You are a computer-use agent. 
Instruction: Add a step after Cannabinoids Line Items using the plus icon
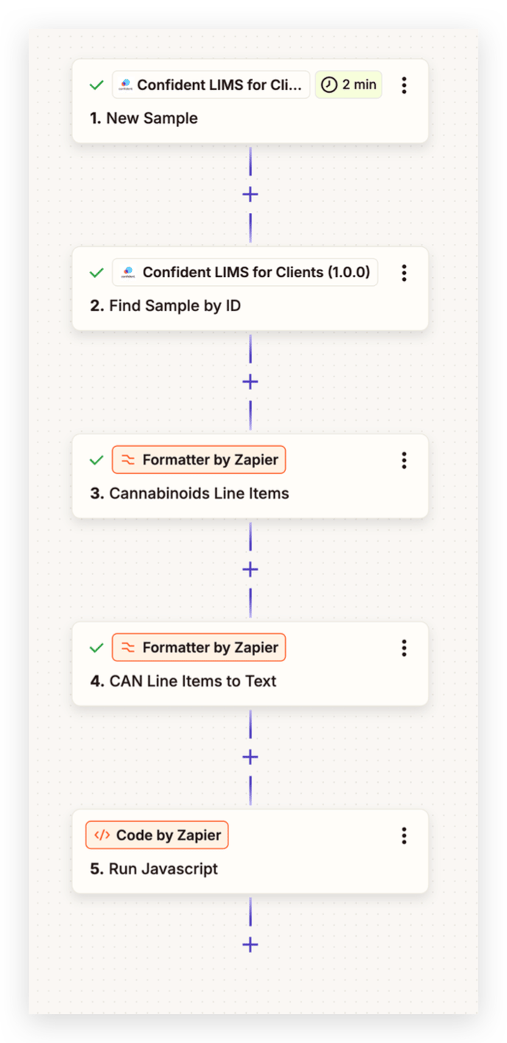[251, 570]
